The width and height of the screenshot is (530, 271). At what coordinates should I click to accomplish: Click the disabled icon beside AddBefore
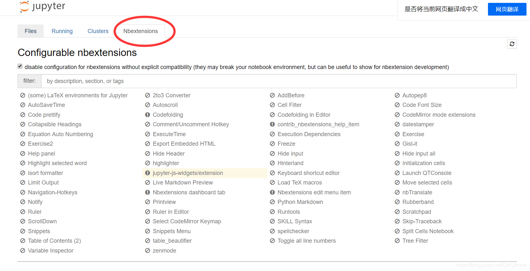(272, 95)
